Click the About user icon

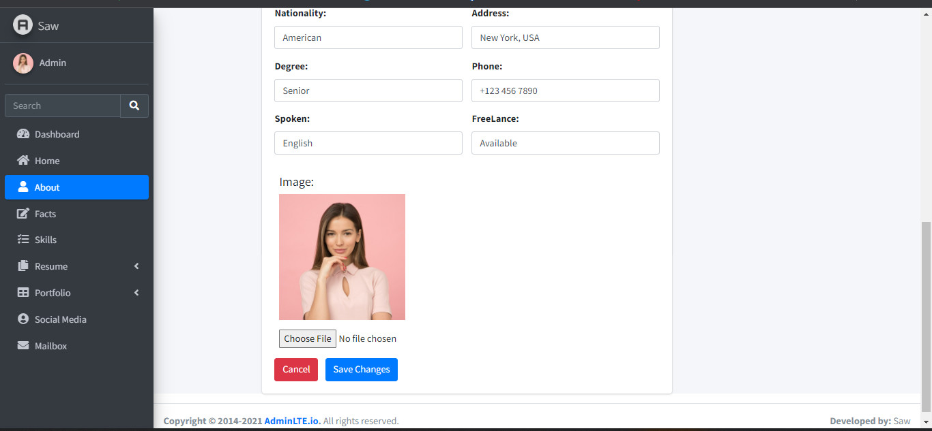coord(23,187)
